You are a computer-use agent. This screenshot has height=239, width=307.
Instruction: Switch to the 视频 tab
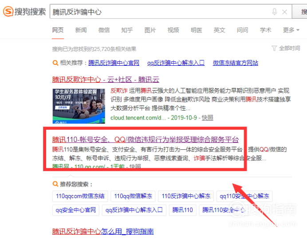(173, 30)
